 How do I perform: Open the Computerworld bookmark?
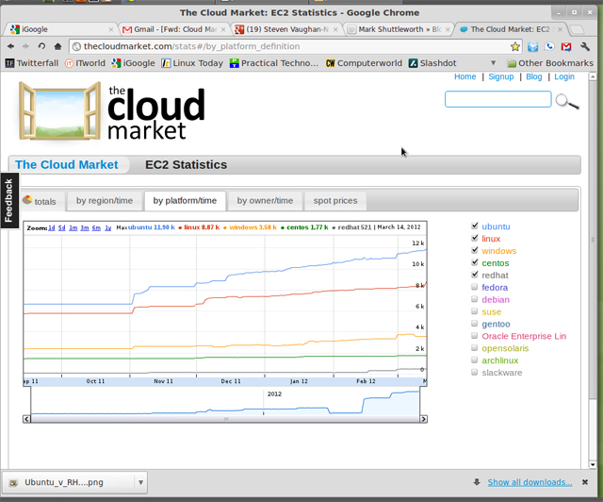[364, 63]
